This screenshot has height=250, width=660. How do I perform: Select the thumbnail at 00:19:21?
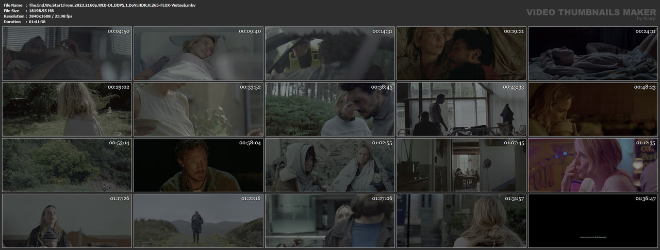coord(461,54)
